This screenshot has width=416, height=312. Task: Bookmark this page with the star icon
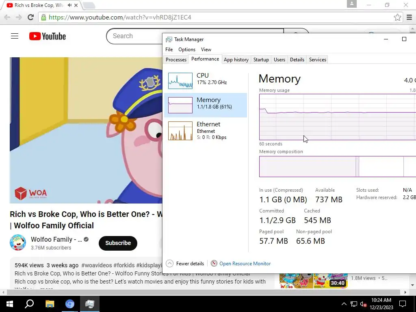coord(397,17)
